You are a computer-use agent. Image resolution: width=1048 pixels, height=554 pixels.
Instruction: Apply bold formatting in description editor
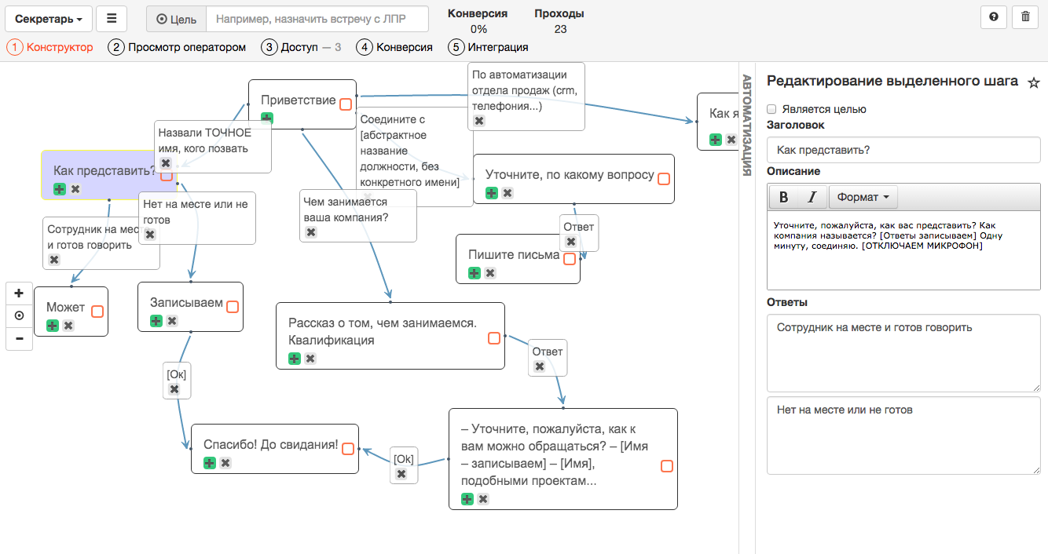click(783, 197)
